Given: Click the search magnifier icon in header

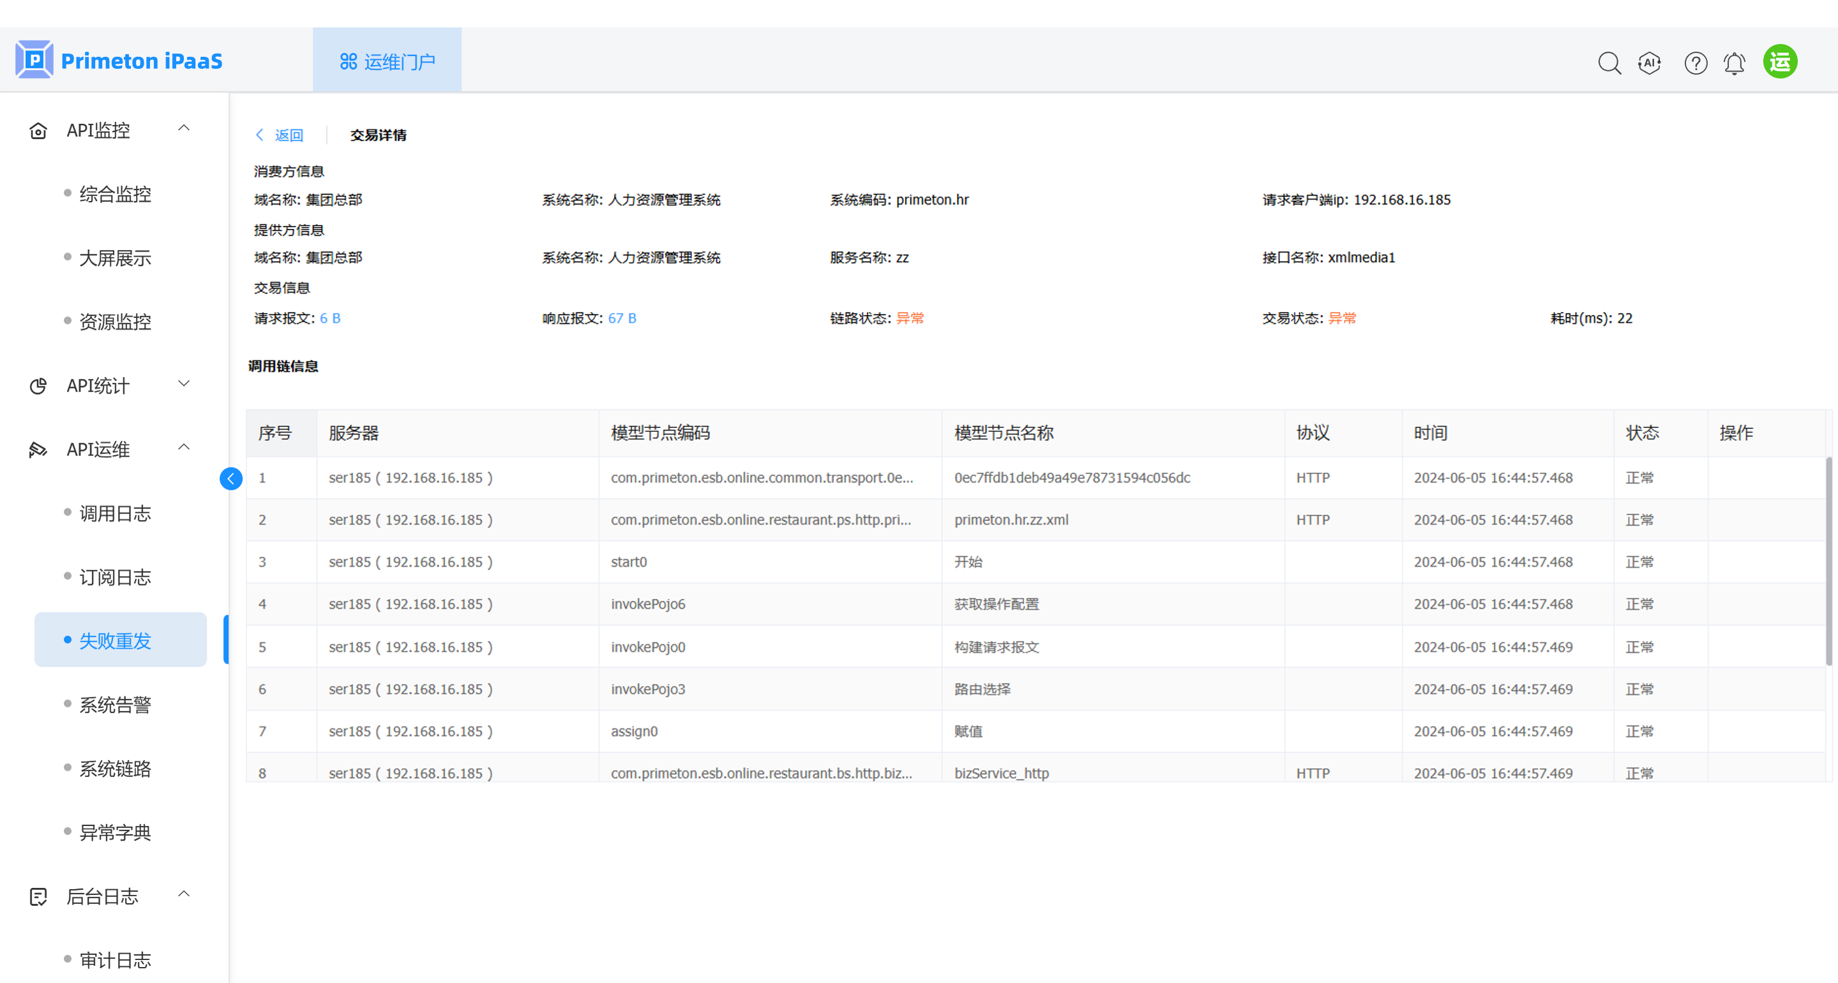Looking at the screenshot, I should (1609, 63).
